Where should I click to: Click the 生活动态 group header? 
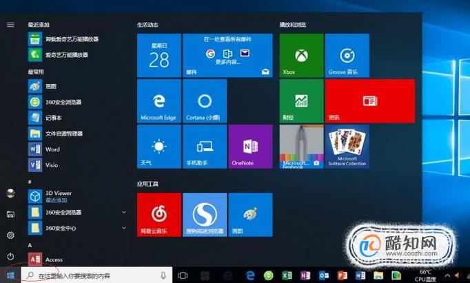pyautogui.click(x=147, y=25)
